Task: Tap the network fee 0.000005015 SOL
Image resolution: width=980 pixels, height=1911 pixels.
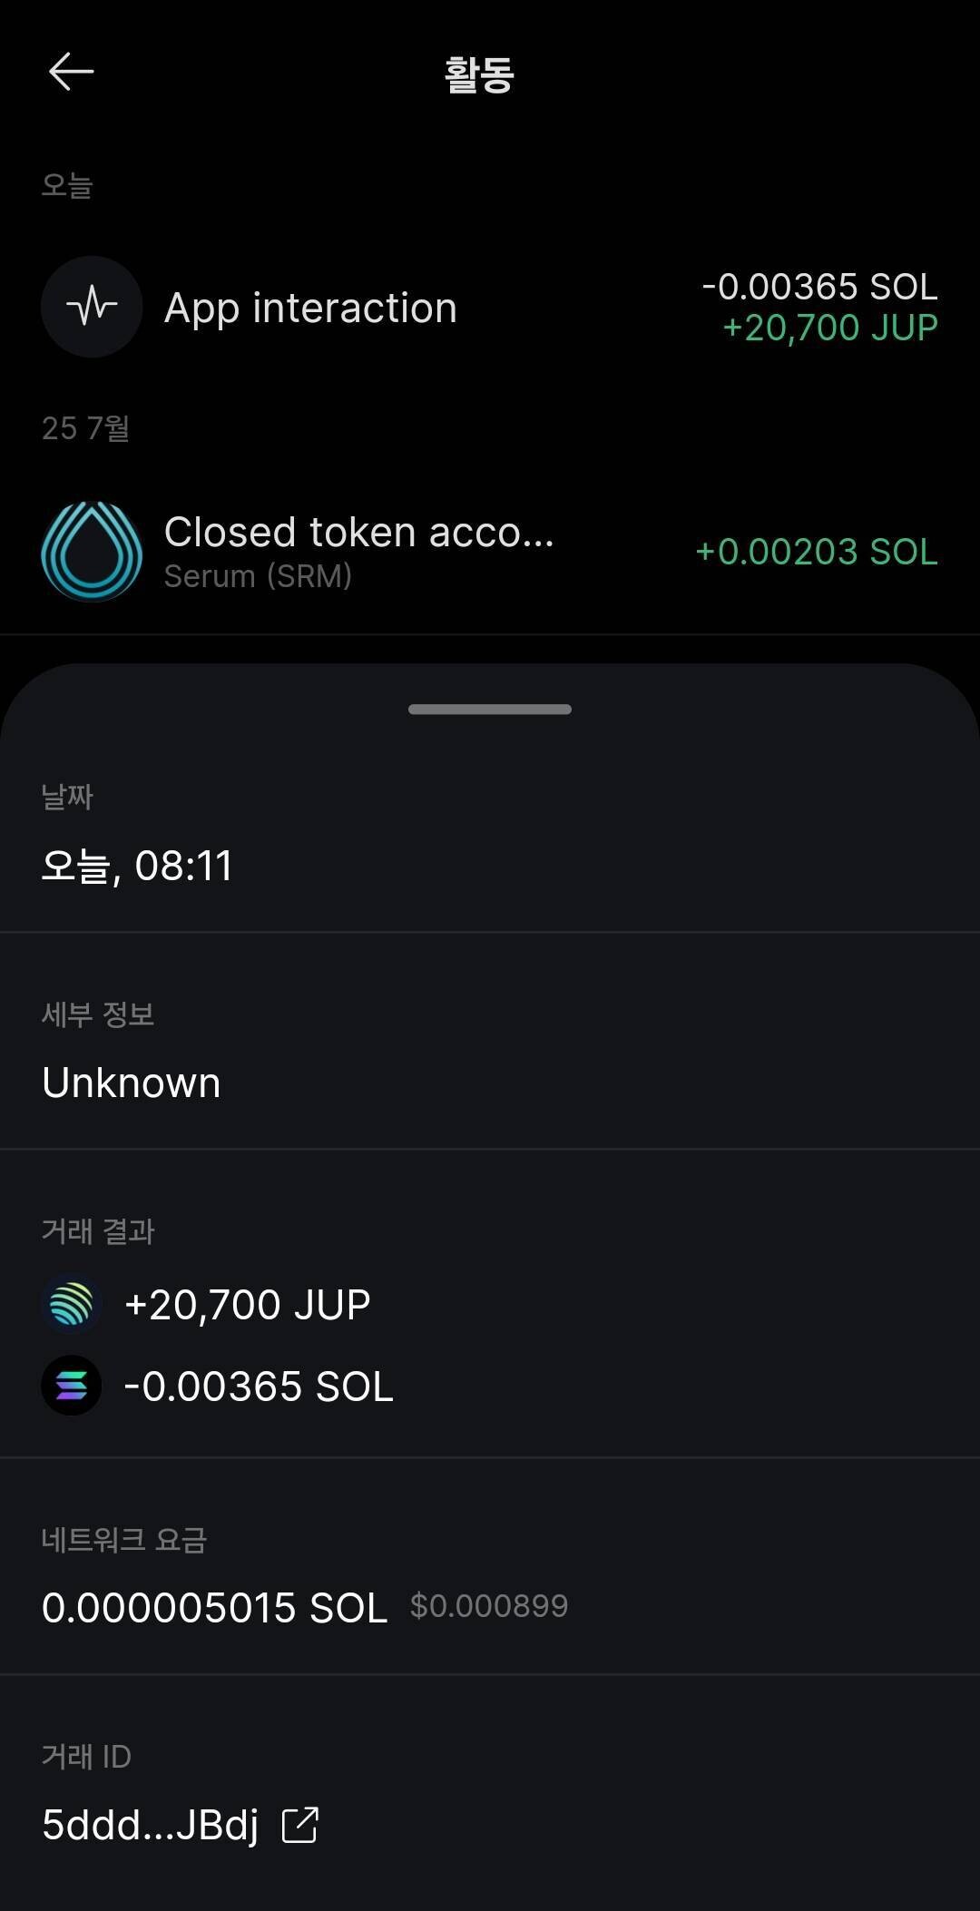Action: click(x=214, y=1608)
